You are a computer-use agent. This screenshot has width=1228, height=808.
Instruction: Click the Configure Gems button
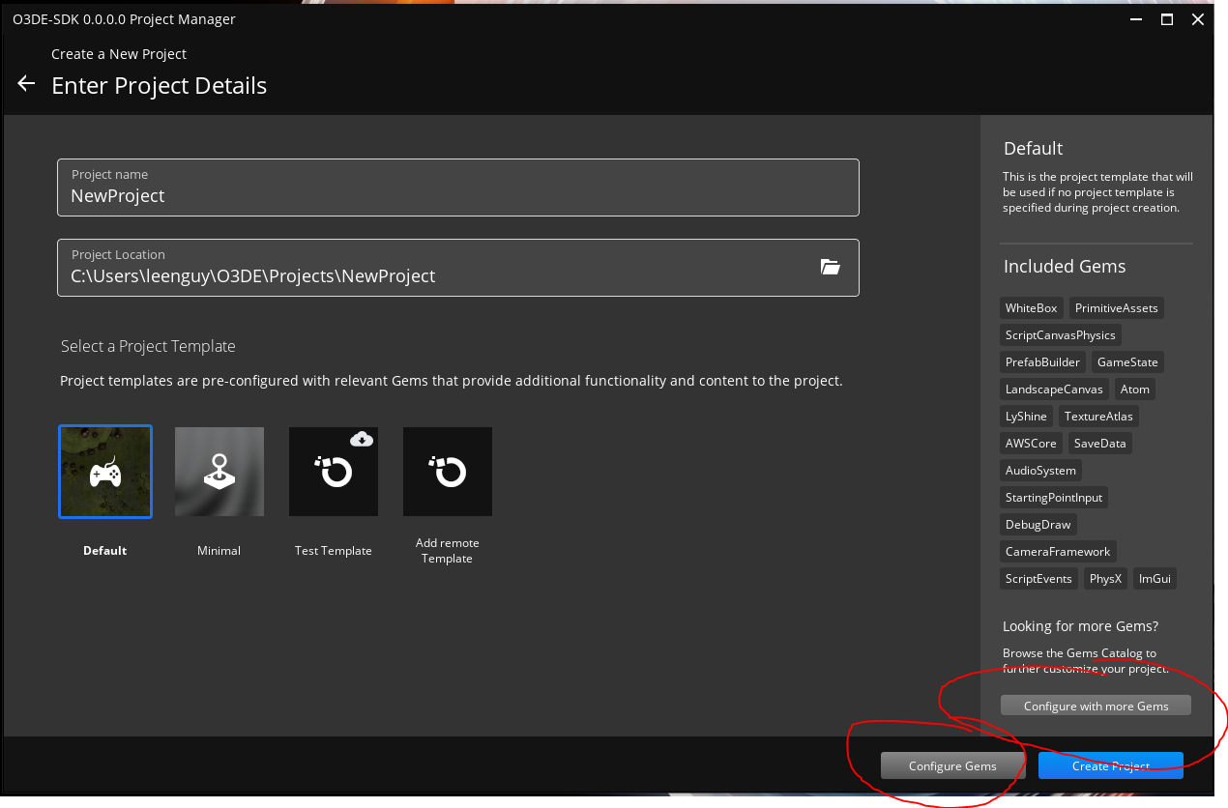[951, 765]
